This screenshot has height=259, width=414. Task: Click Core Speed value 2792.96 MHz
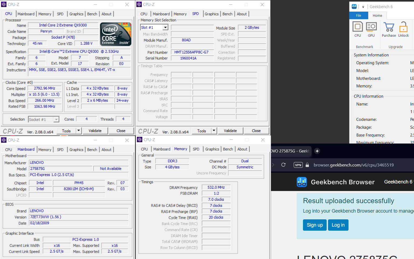pyautogui.click(x=44, y=88)
